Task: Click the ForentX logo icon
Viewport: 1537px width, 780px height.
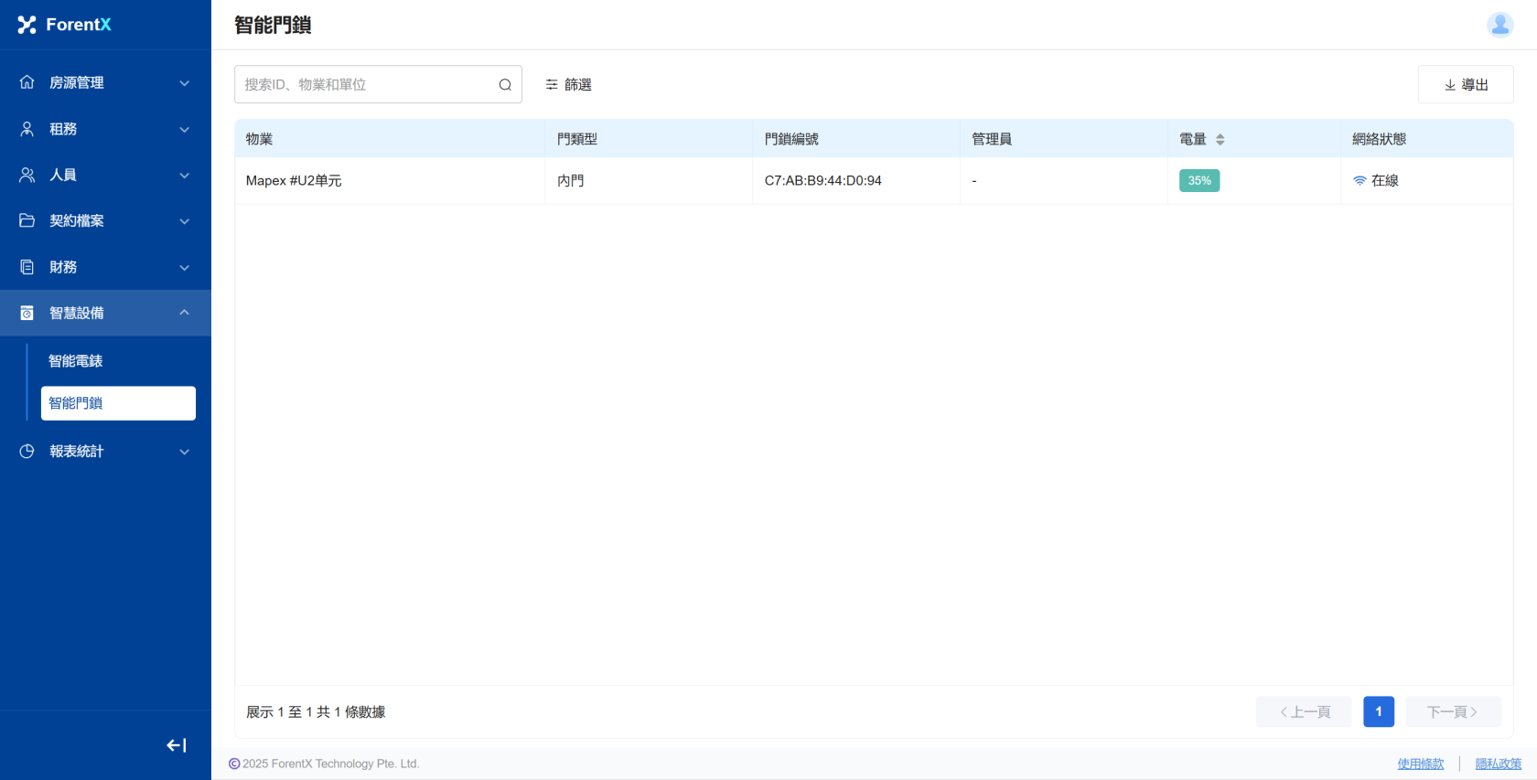Action: tap(27, 25)
